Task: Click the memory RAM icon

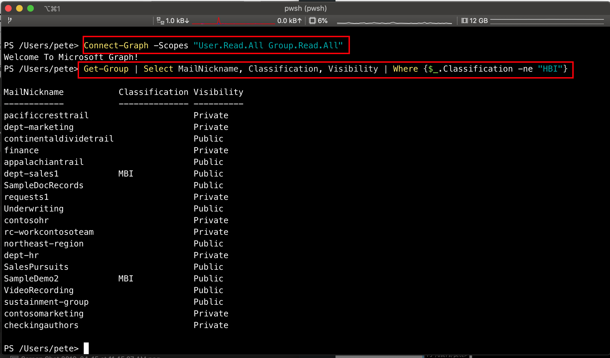Action: (464, 21)
